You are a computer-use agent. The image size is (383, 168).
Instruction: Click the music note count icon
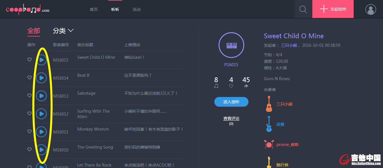216,86
